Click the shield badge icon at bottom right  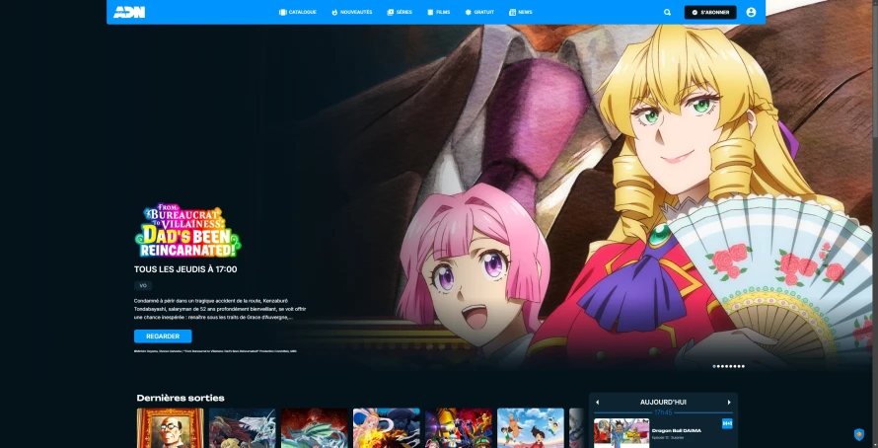pyautogui.click(x=858, y=434)
